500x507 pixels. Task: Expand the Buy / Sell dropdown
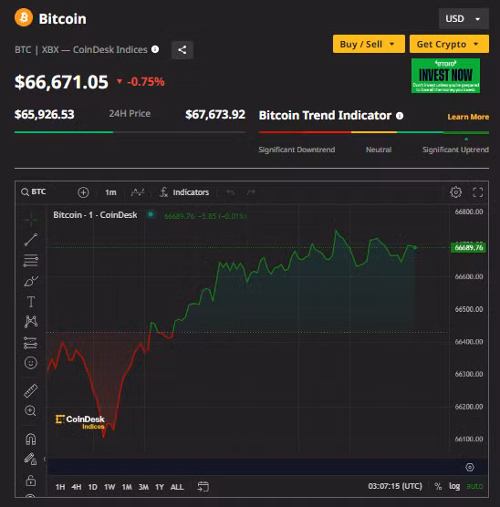(x=369, y=44)
